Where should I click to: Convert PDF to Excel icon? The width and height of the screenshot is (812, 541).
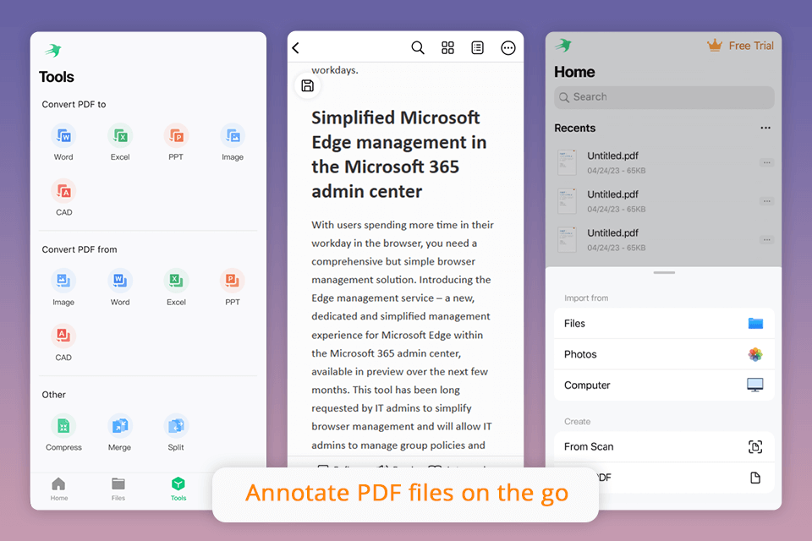(x=120, y=135)
